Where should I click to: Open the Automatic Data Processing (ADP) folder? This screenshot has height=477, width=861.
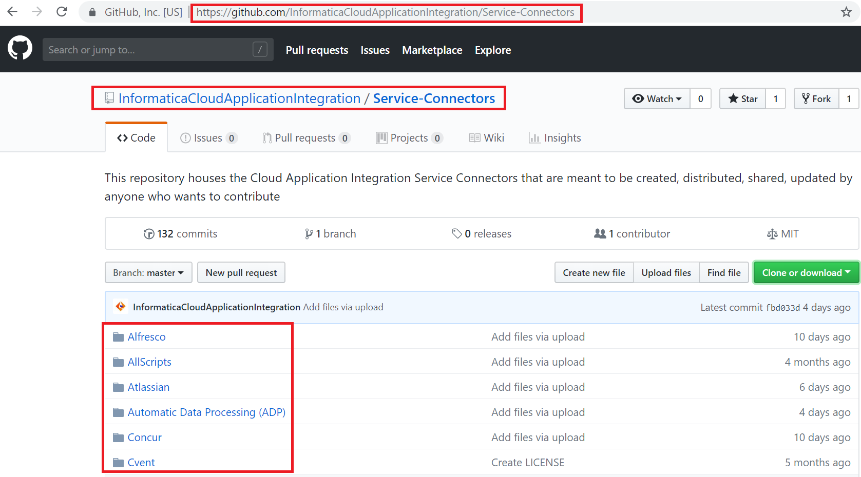click(x=206, y=412)
